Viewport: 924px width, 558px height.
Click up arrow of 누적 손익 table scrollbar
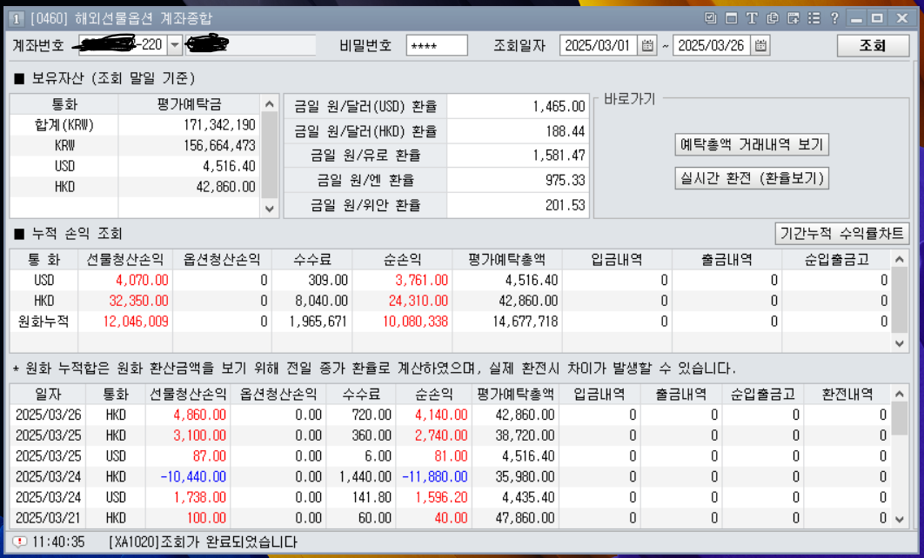900,258
